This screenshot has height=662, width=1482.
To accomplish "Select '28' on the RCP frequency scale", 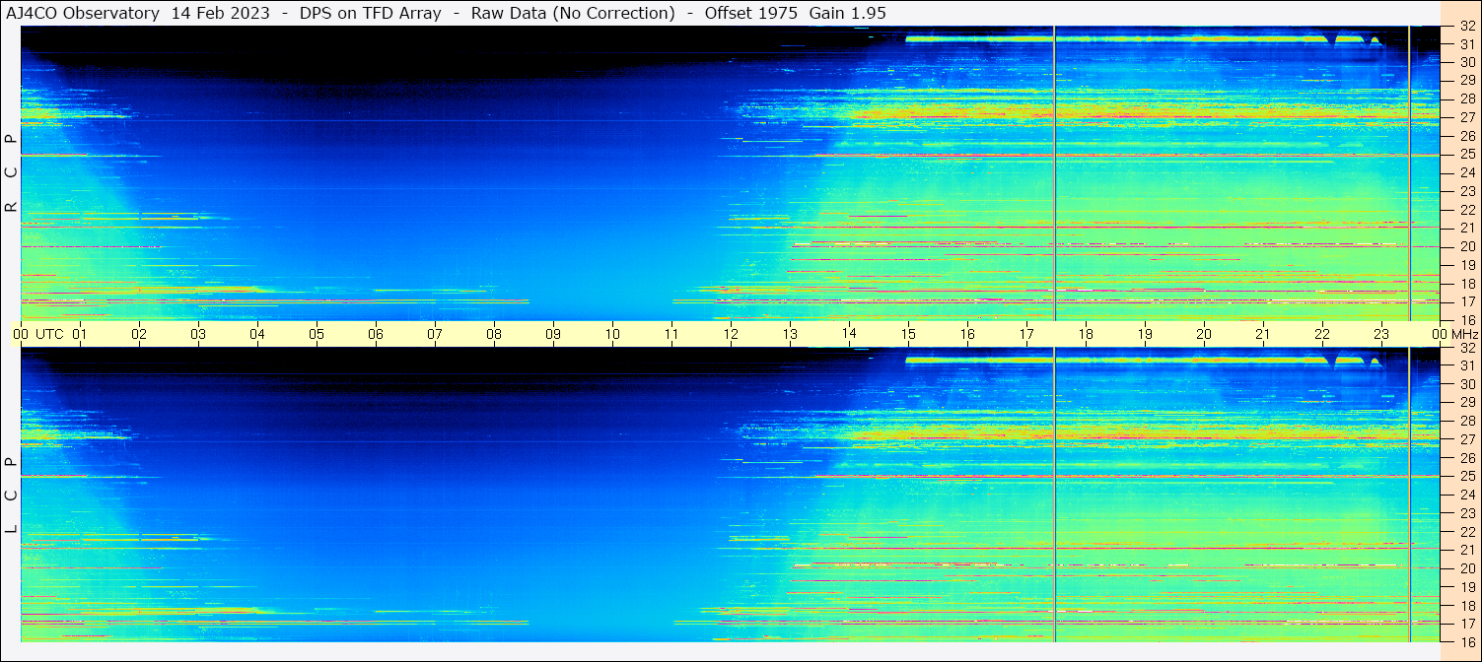I will [x=1466, y=99].
